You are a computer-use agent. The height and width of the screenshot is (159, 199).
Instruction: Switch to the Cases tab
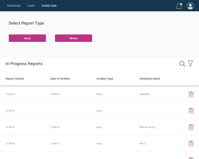[31, 6]
